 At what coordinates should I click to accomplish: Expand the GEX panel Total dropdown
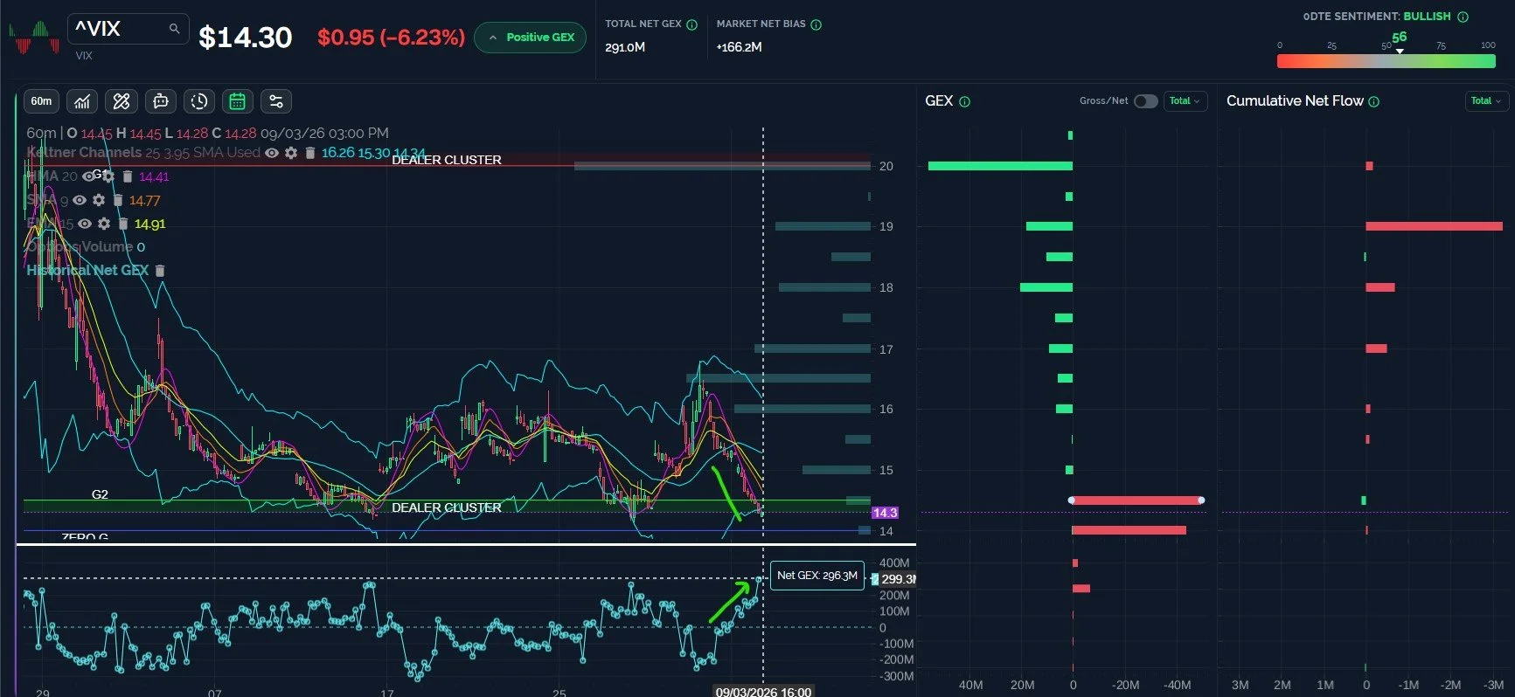pos(1185,101)
